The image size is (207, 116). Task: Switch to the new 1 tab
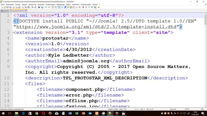pyautogui.click(x=5, y=11)
